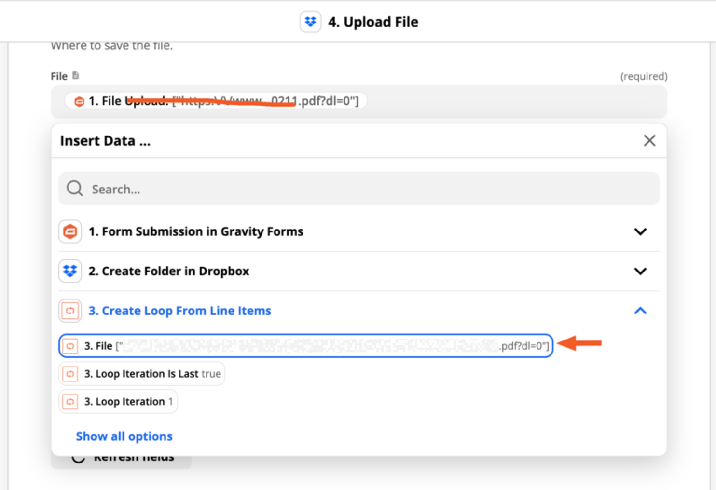The width and height of the screenshot is (716, 490).
Task: Click Dropbox icon on Create Folder row
Action: [x=70, y=271]
